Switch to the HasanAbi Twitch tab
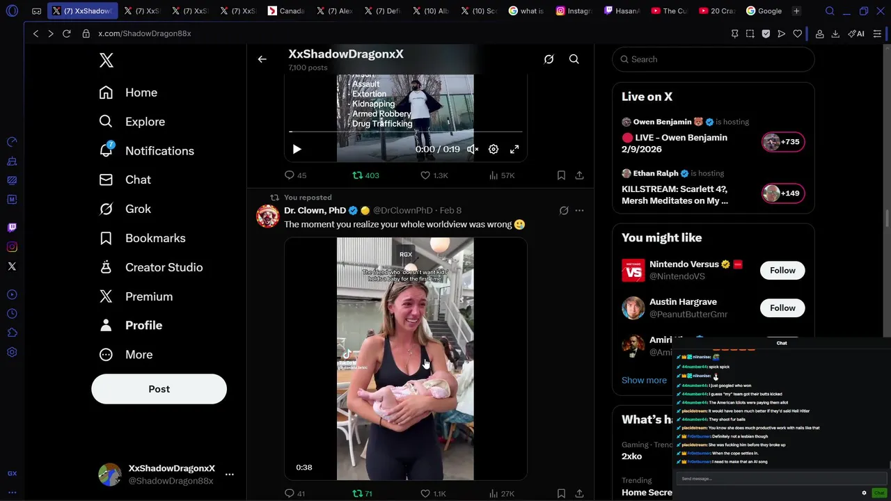The image size is (891, 501). click(x=622, y=11)
